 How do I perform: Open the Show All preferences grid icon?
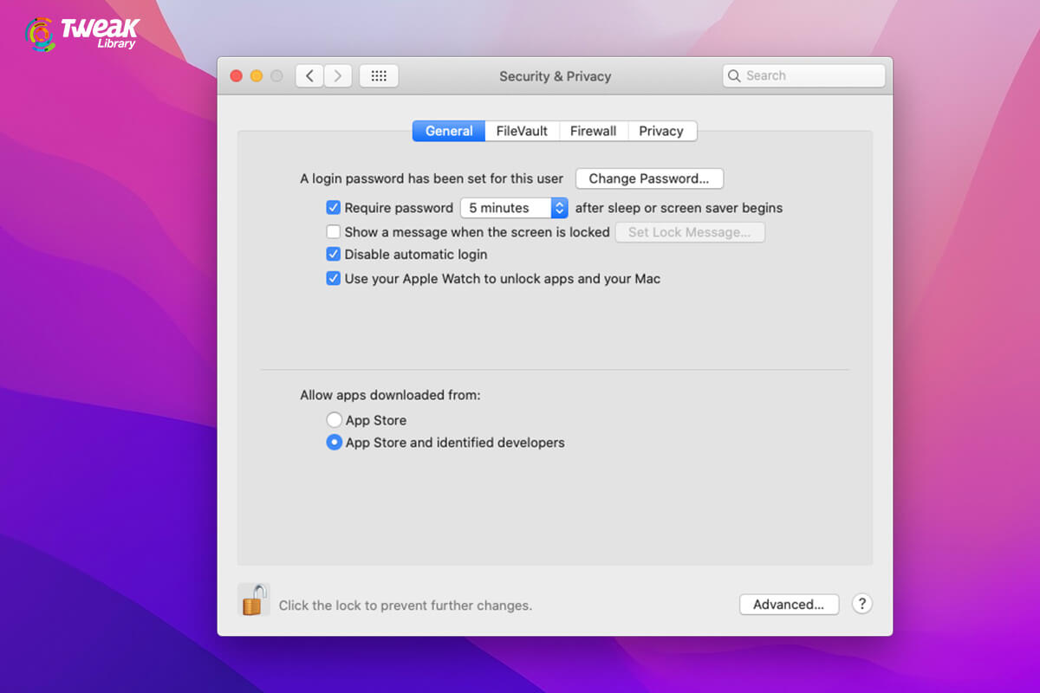[x=379, y=75]
